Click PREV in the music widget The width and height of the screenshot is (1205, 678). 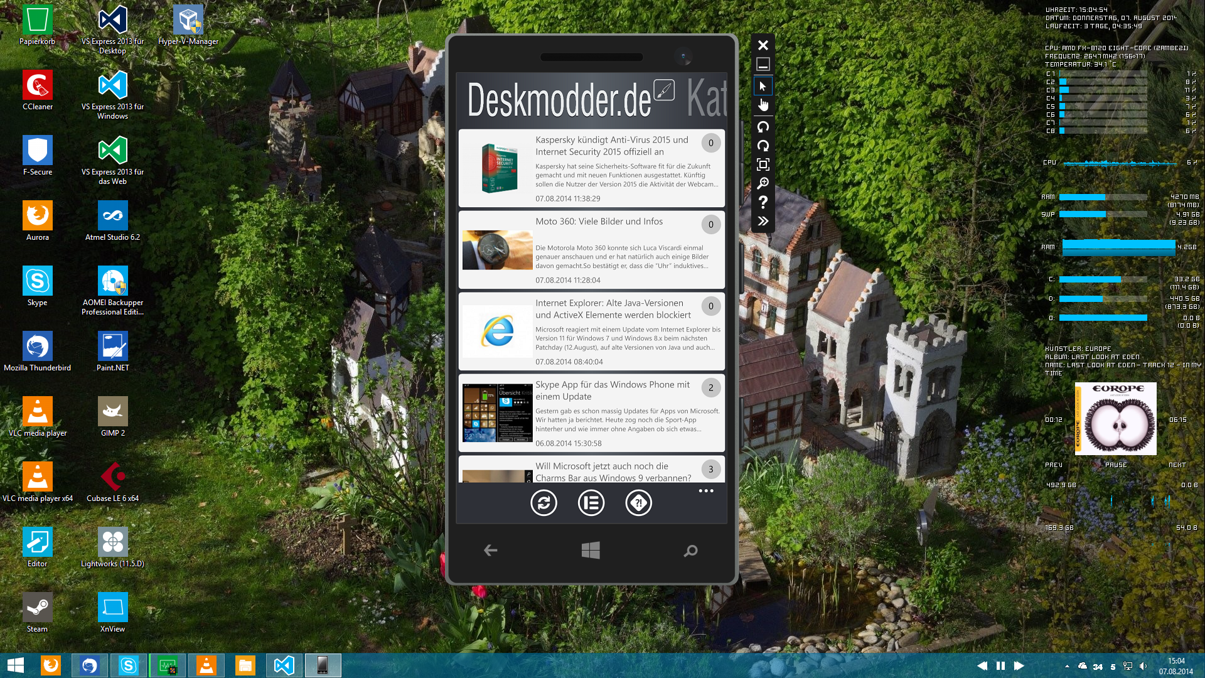click(x=1054, y=465)
